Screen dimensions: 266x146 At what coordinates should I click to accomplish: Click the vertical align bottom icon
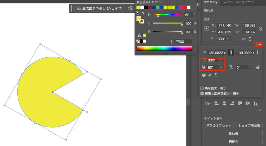(255, 103)
